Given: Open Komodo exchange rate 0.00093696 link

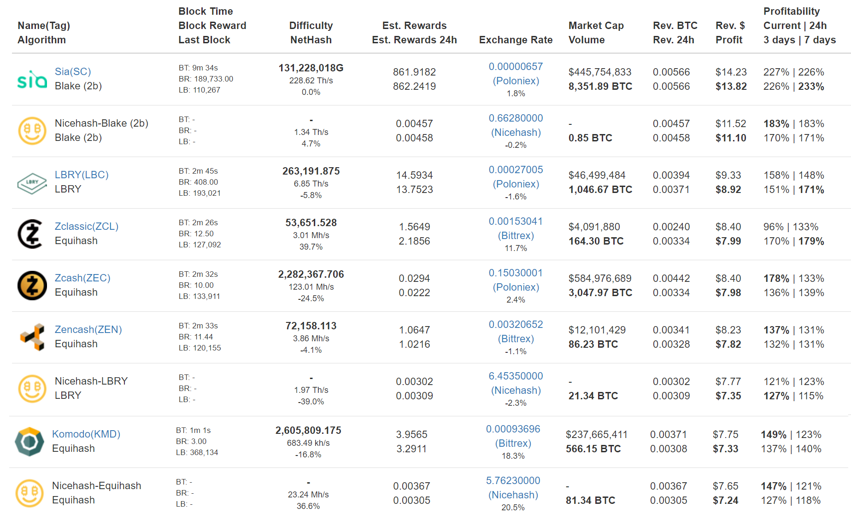Looking at the screenshot, I should click(513, 429).
